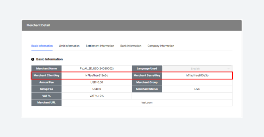Click the Basic Information section info icon
Viewport: 264px width, 137px height.
[x=33, y=59]
